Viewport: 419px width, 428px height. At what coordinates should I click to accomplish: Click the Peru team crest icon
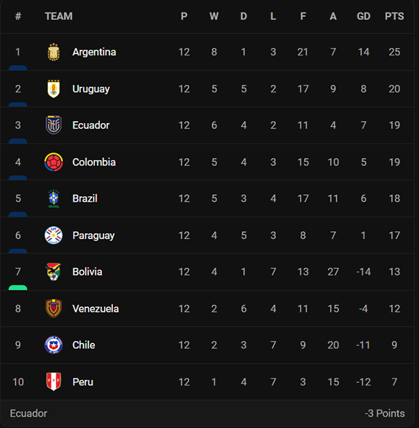(53, 382)
